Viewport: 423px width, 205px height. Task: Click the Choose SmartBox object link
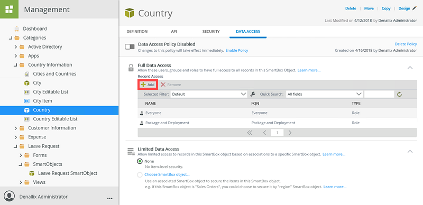point(167,174)
